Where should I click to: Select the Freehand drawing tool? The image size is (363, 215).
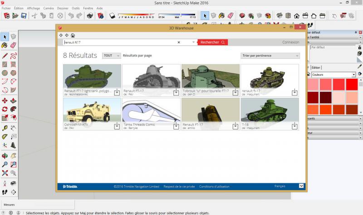14,56
